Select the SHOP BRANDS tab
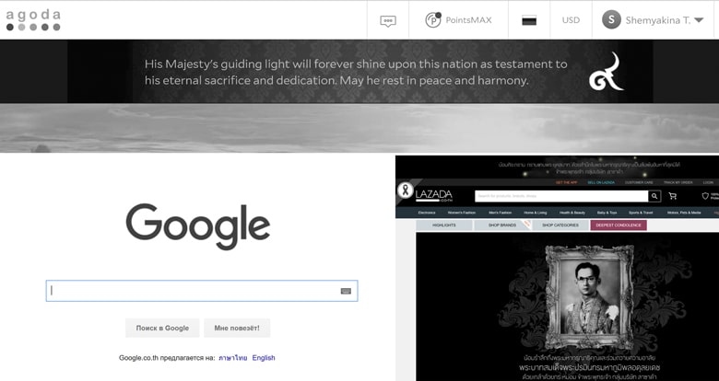The height and width of the screenshot is (381, 719). pos(502,225)
